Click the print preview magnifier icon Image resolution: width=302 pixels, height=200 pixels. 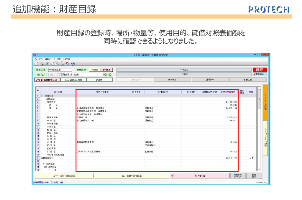[x=52, y=63]
